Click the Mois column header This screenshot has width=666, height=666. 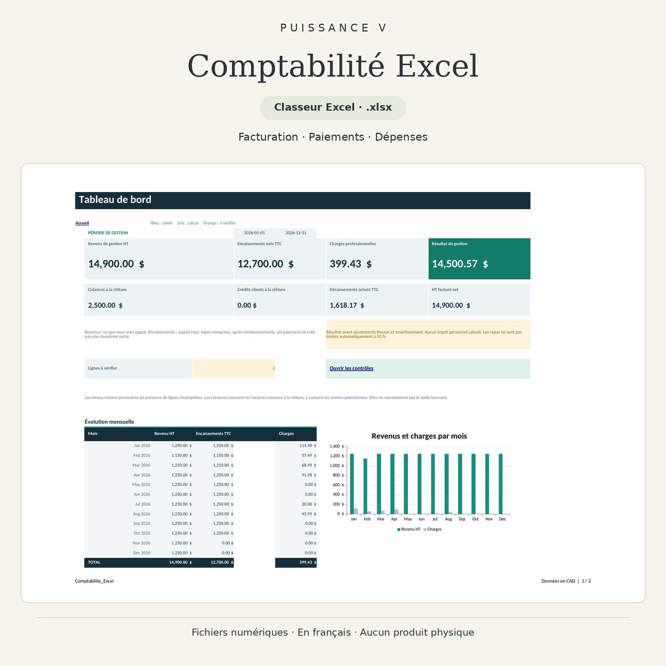click(93, 434)
